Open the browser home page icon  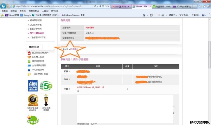pos(200,6)
